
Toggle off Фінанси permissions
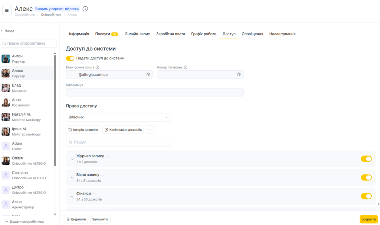366,196
